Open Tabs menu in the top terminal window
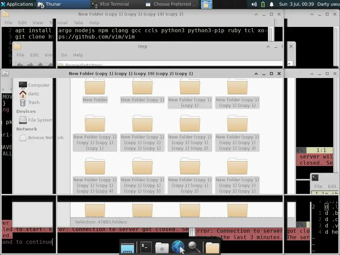The width and height of the screenshot is (340, 255). pyautogui.click(x=78, y=23)
